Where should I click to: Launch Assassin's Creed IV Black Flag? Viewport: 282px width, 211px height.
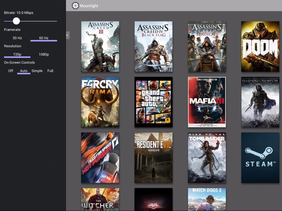coord(154,47)
